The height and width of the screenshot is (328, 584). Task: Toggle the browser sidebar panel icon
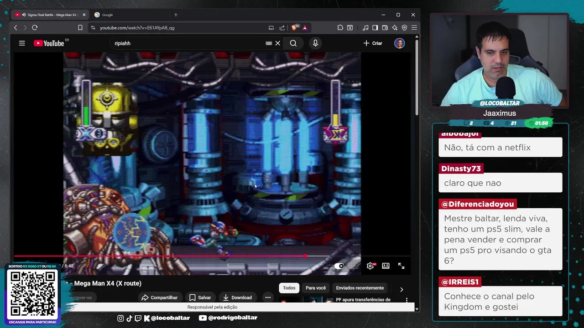[375, 28]
